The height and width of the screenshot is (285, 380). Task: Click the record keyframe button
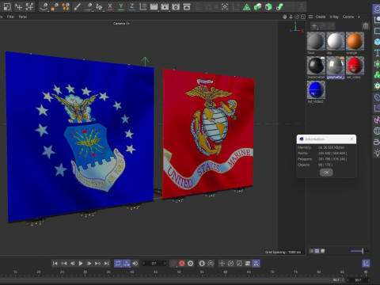(190, 264)
